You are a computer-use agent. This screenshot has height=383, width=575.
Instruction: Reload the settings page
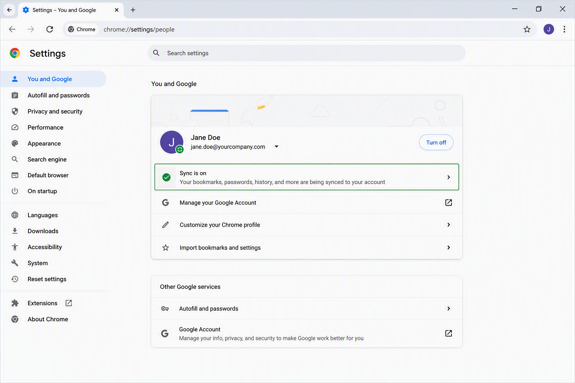point(49,29)
